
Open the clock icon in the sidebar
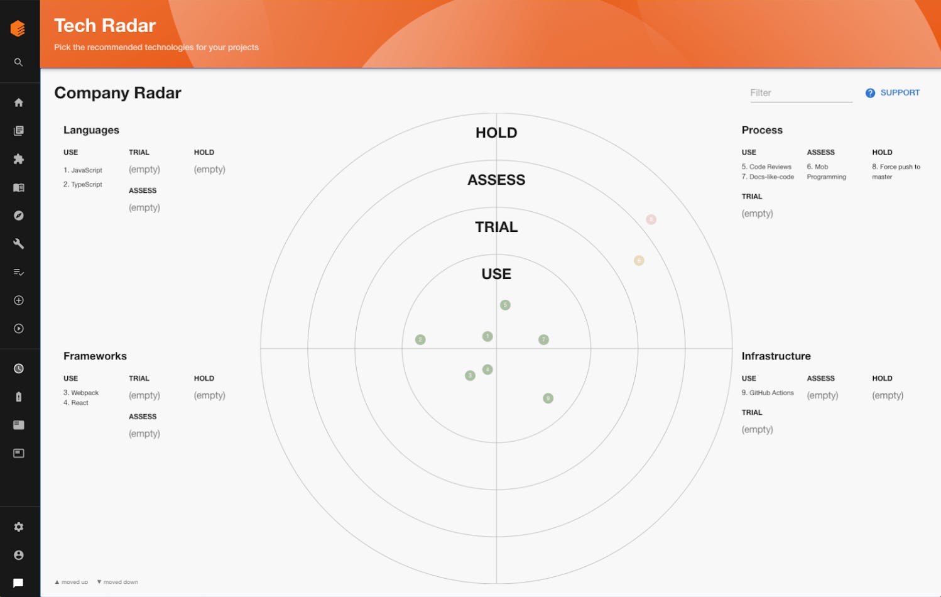click(x=18, y=368)
